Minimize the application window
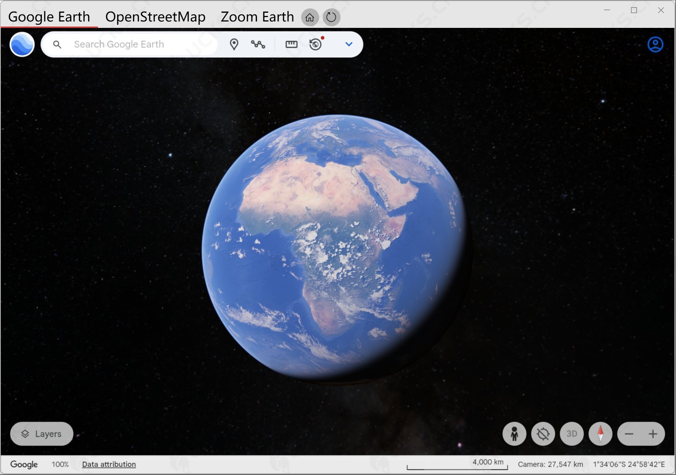The height and width of the screenshot is (475, 676). pyautogui.click(x=607, y=10)
